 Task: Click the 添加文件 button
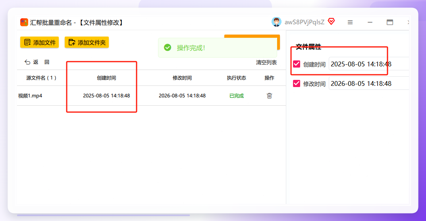[x=39, y=43]
